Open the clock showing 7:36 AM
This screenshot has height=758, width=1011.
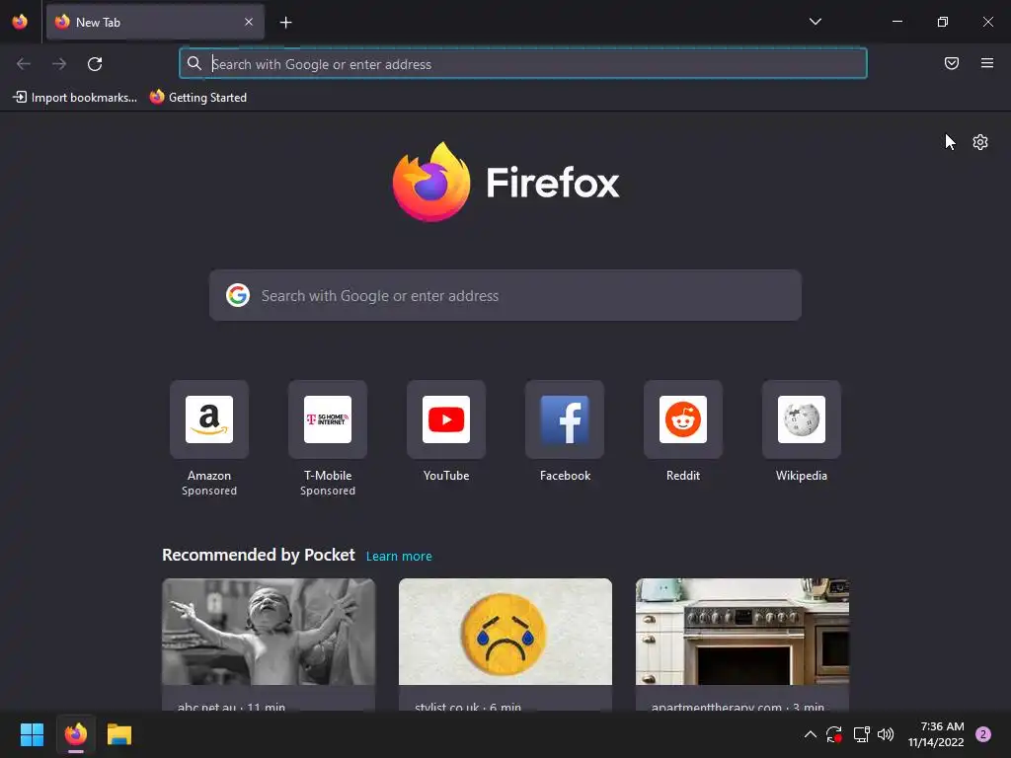pyautogui.click(x=936, y=734)
